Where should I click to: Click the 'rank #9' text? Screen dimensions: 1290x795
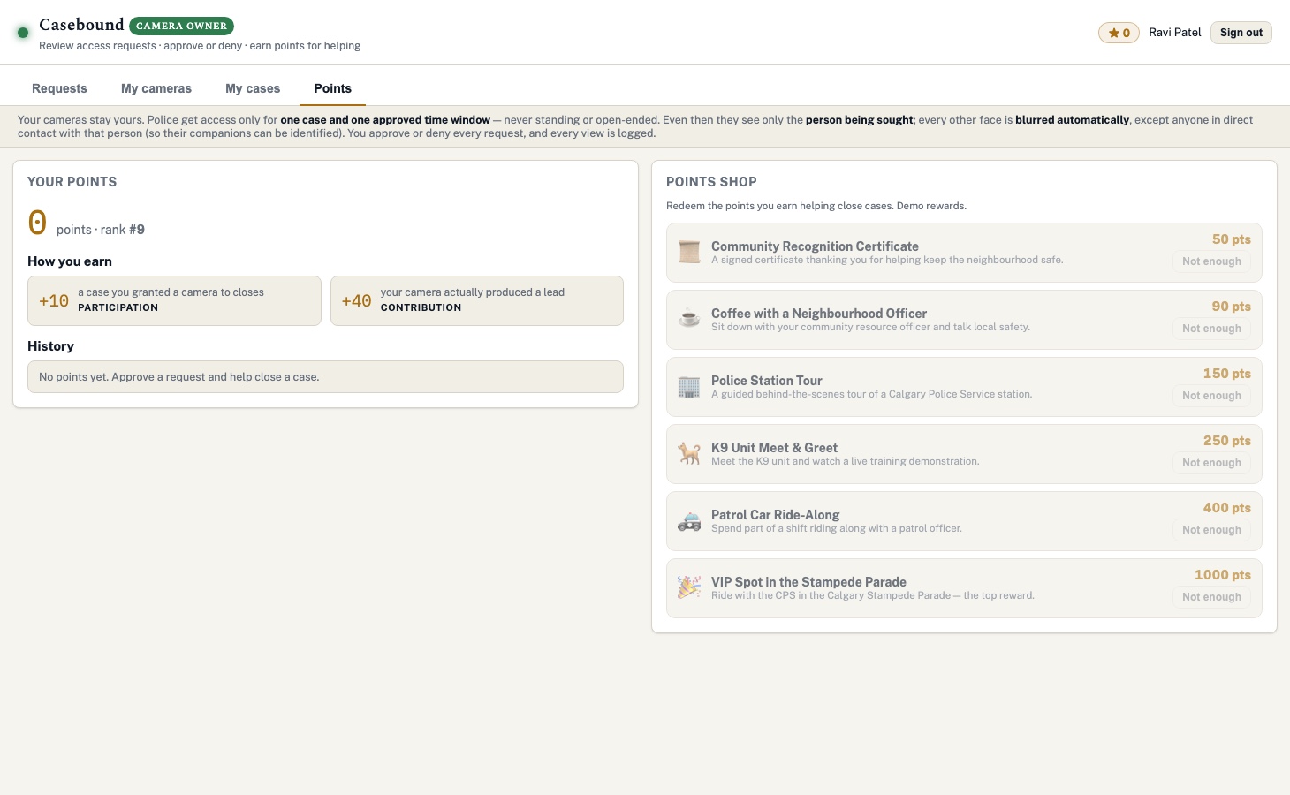tap(123, 230)
